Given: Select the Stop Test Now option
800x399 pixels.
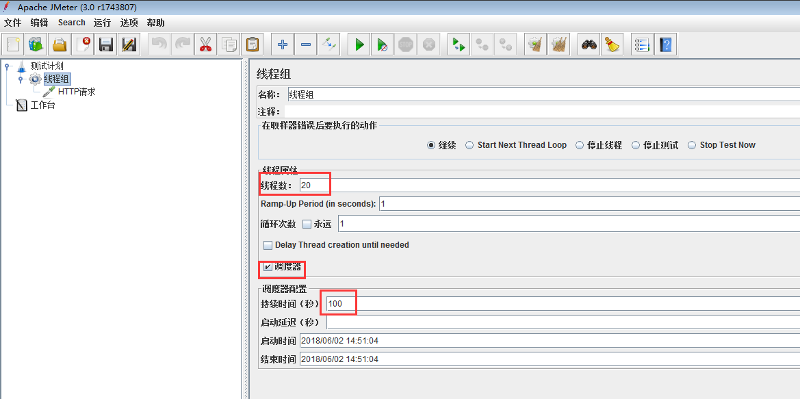Looking at the screenshot, I should coord(692,145).
